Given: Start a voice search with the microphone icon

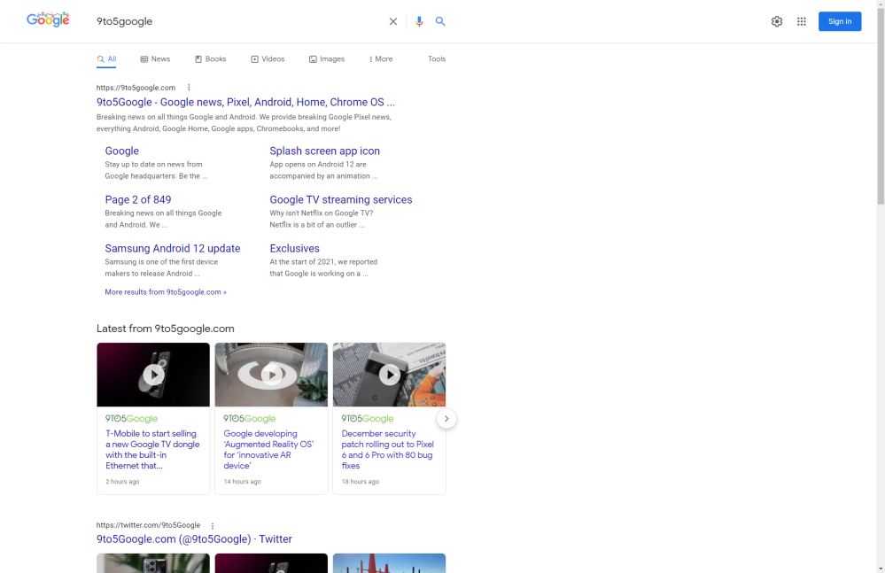Looking at the screenshot, I should tap(419, 21).
